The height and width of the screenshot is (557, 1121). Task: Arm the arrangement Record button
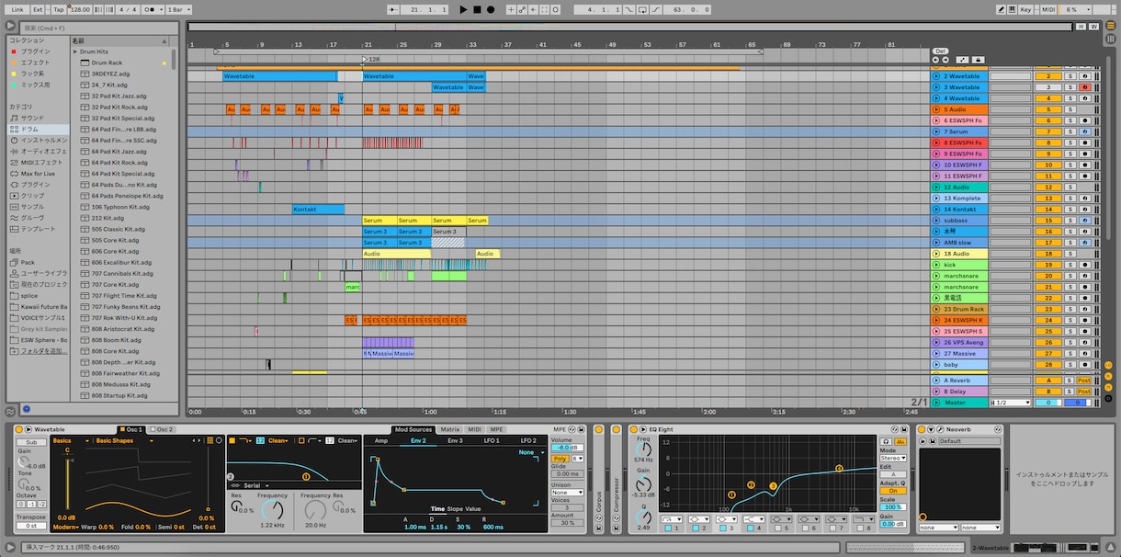tap(491, 9)
